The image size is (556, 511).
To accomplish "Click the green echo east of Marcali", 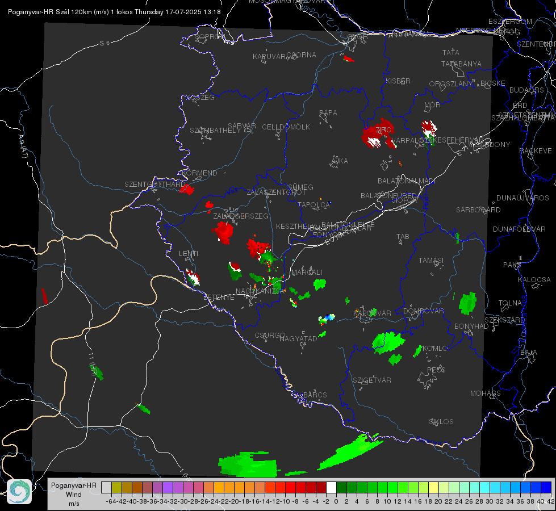I will (x=320, y=284).
